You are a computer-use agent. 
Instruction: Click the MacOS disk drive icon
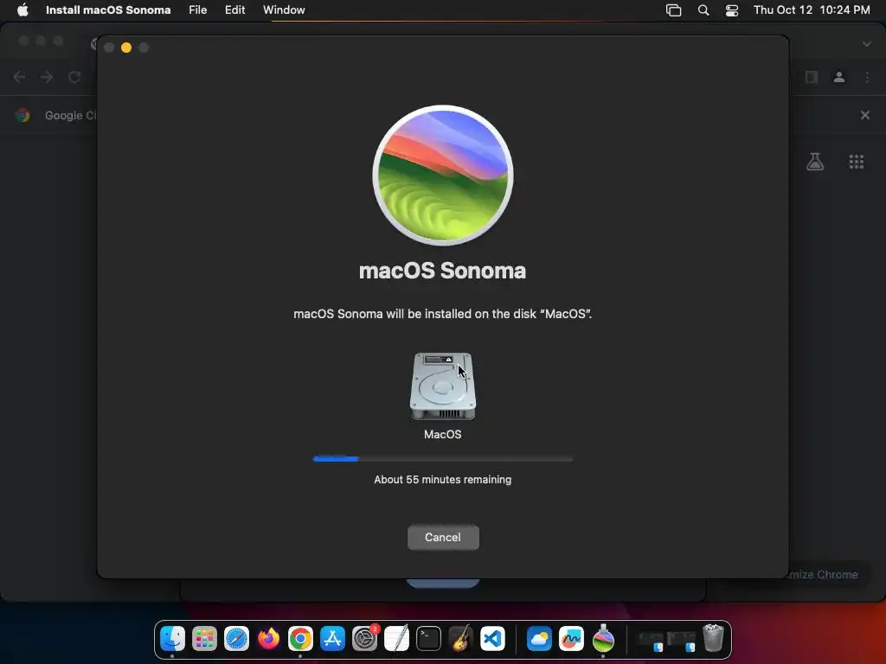443,386
